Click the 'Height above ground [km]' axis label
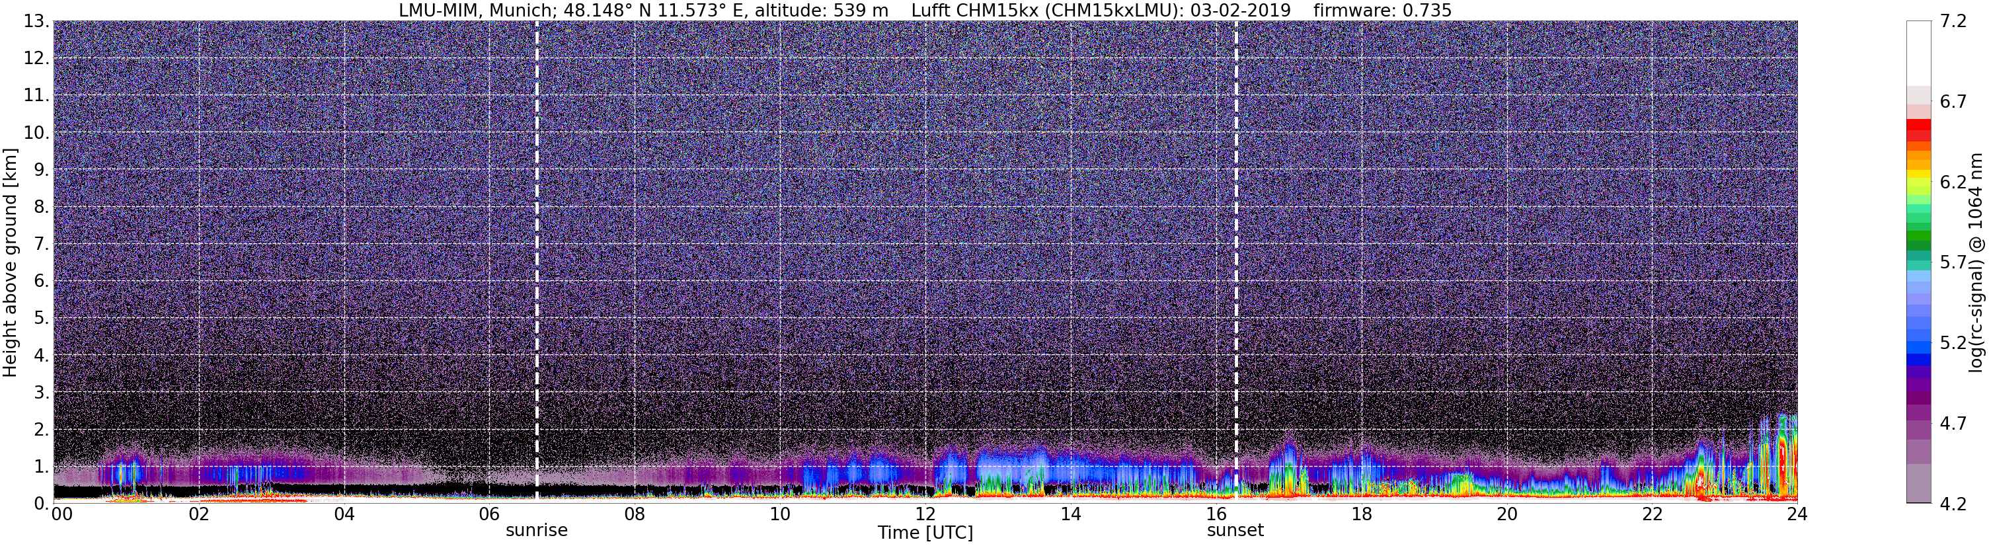 (10, 262)
